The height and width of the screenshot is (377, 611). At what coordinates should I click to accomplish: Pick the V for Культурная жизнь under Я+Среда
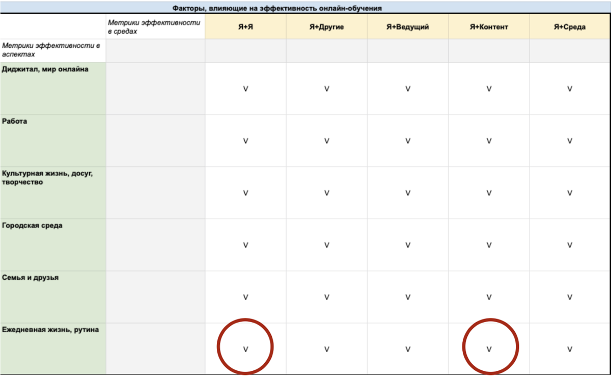pyautogui.click(x=570, y=193)
